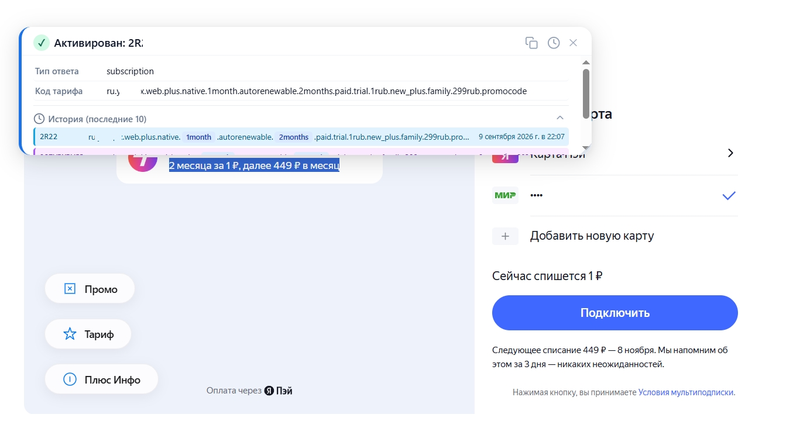793x435 pixels.
Task: Click the green checkmark status icon
Action: click(x=41, y=43)
